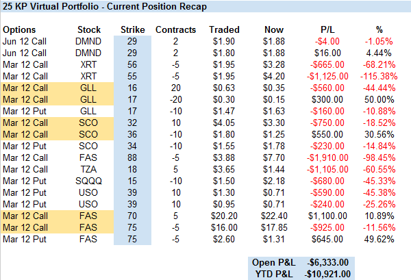Image resolution: width=411 pixels, height=280 pixels.
Task: Click the Open P&L total -$6,333.00
Action: point(329,261)
